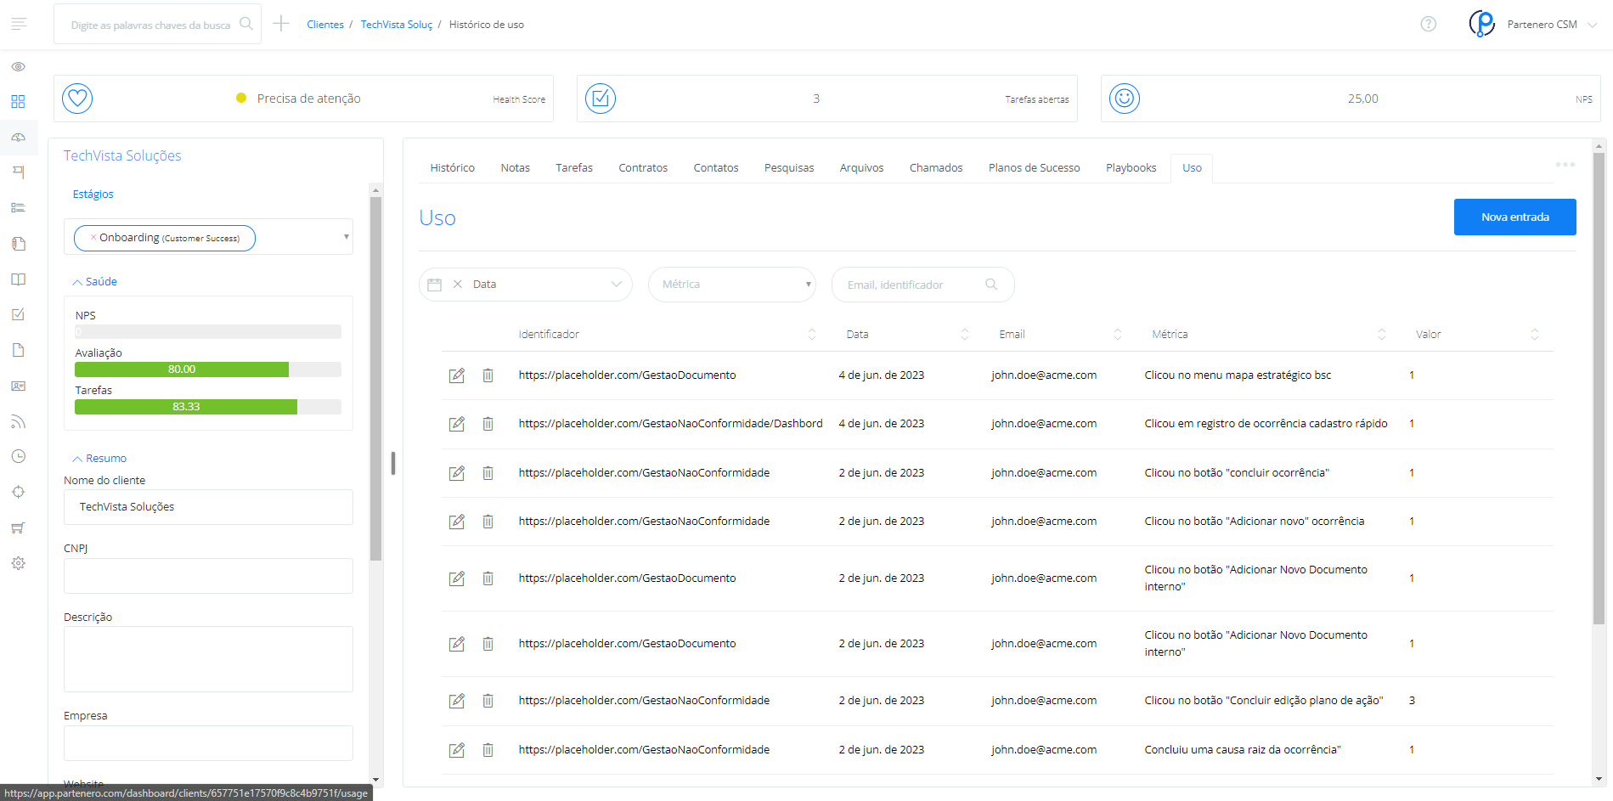Screen dimensions: 1613x801
Task: Click the left panel vertical scrollbar
Action: [x=375, y=379]
